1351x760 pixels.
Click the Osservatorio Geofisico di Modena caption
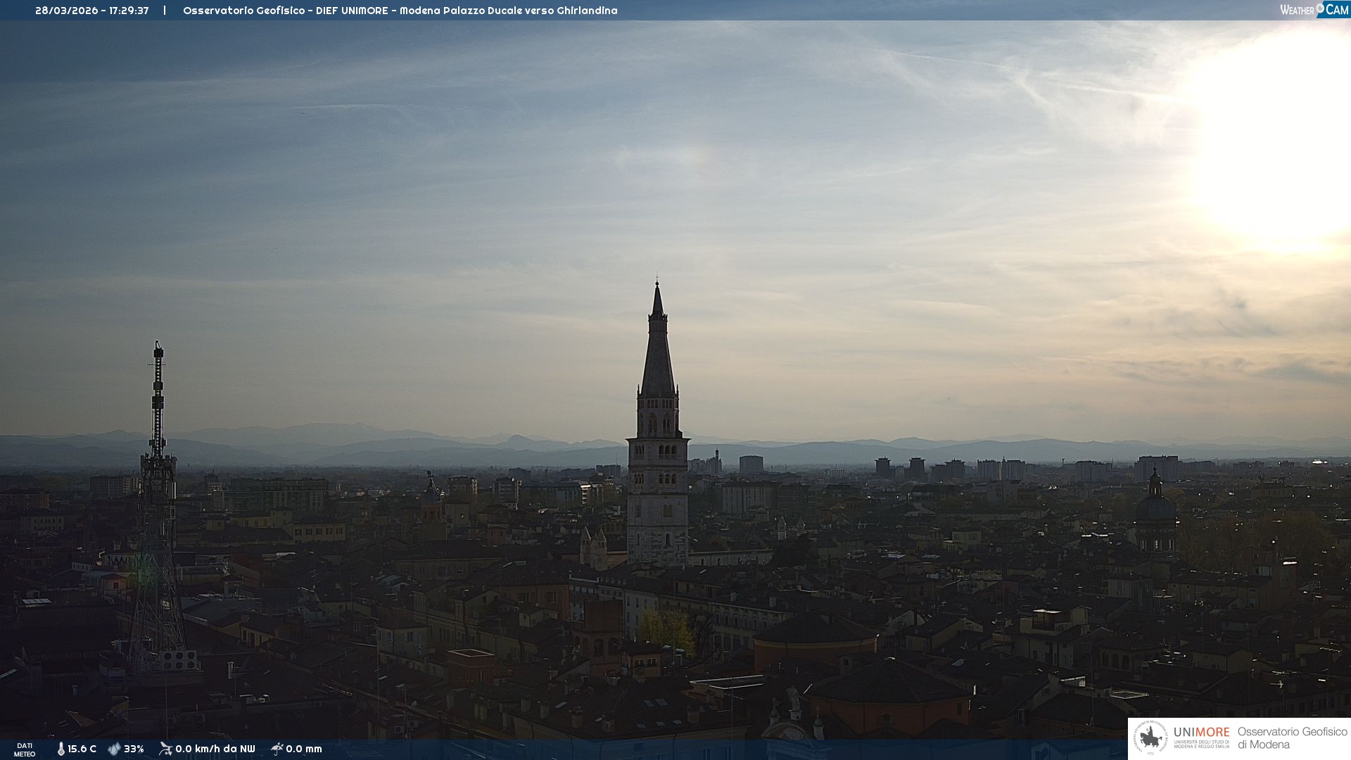coord(1292,738)
